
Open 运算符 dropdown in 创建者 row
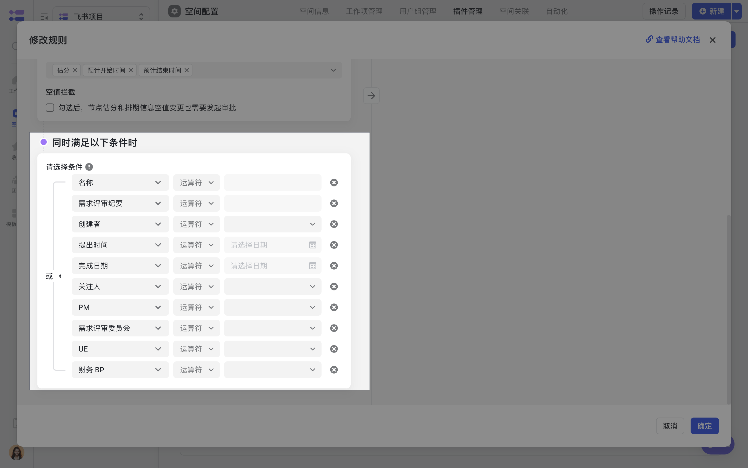(196, 224)
